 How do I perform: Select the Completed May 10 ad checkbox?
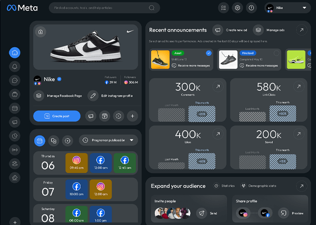(276, 53)
